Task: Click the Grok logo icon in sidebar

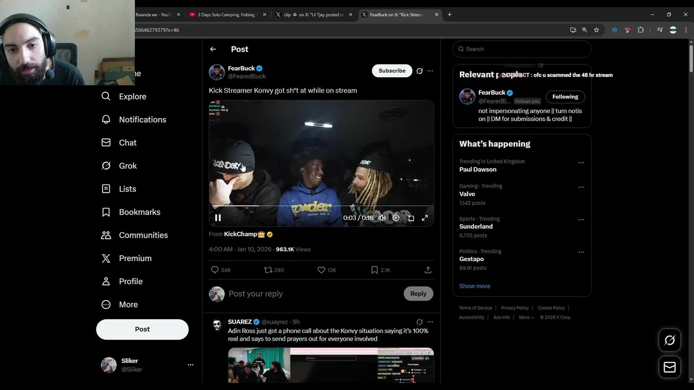Action: pos(106,166)
